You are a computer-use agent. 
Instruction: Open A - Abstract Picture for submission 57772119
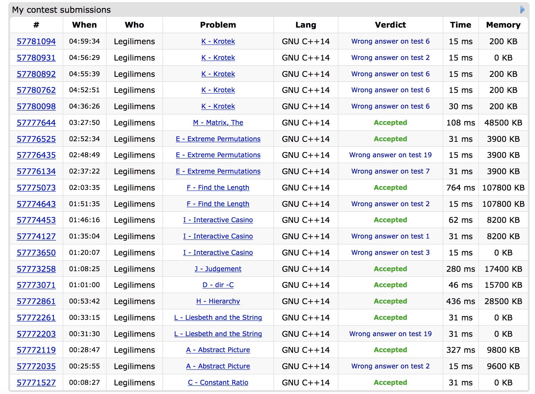(x=218, y=350)
